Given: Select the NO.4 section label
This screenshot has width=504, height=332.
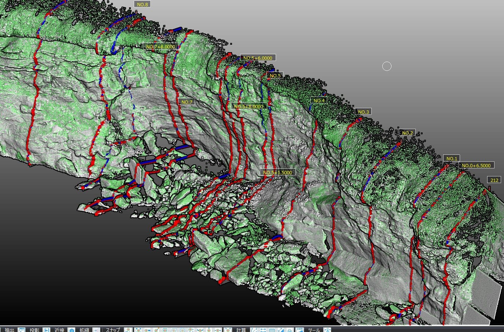Looking at the screenshot, I should click(319, 101).
